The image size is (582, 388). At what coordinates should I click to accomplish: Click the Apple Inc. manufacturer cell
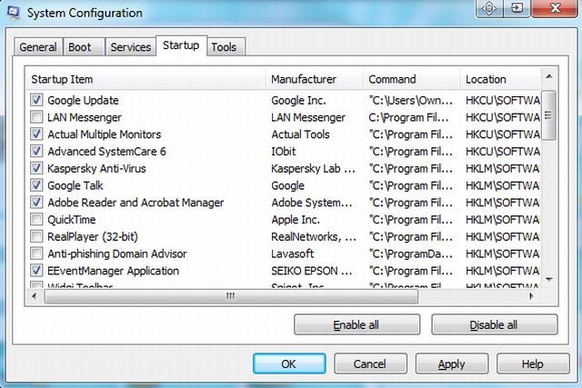tap(296, 220)
